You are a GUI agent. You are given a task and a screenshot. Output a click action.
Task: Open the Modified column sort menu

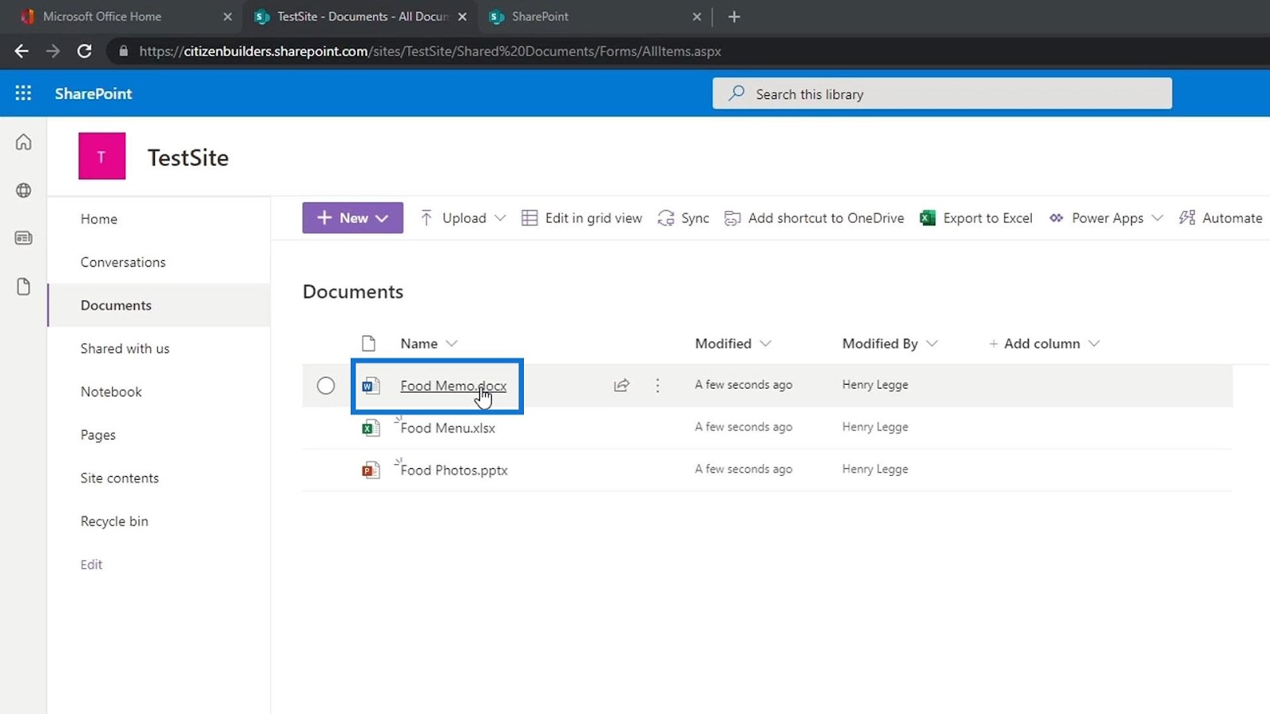pos(733,344)
